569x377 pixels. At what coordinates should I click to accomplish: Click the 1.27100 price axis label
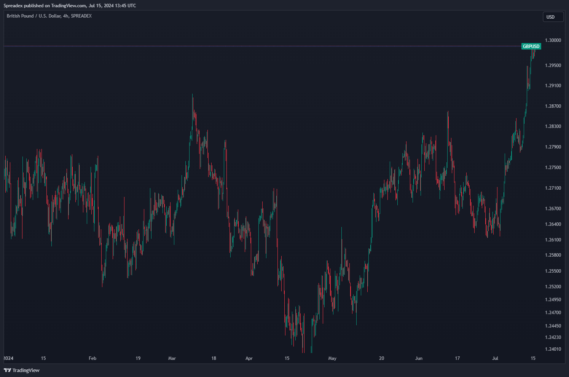click(x=553, y=188)
